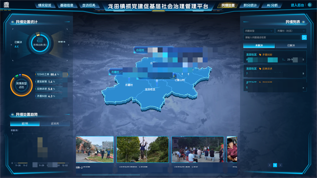Expand the 所属村（社区） dropdown
Viewport: 317px width, 178px height.
click(291, 31)
